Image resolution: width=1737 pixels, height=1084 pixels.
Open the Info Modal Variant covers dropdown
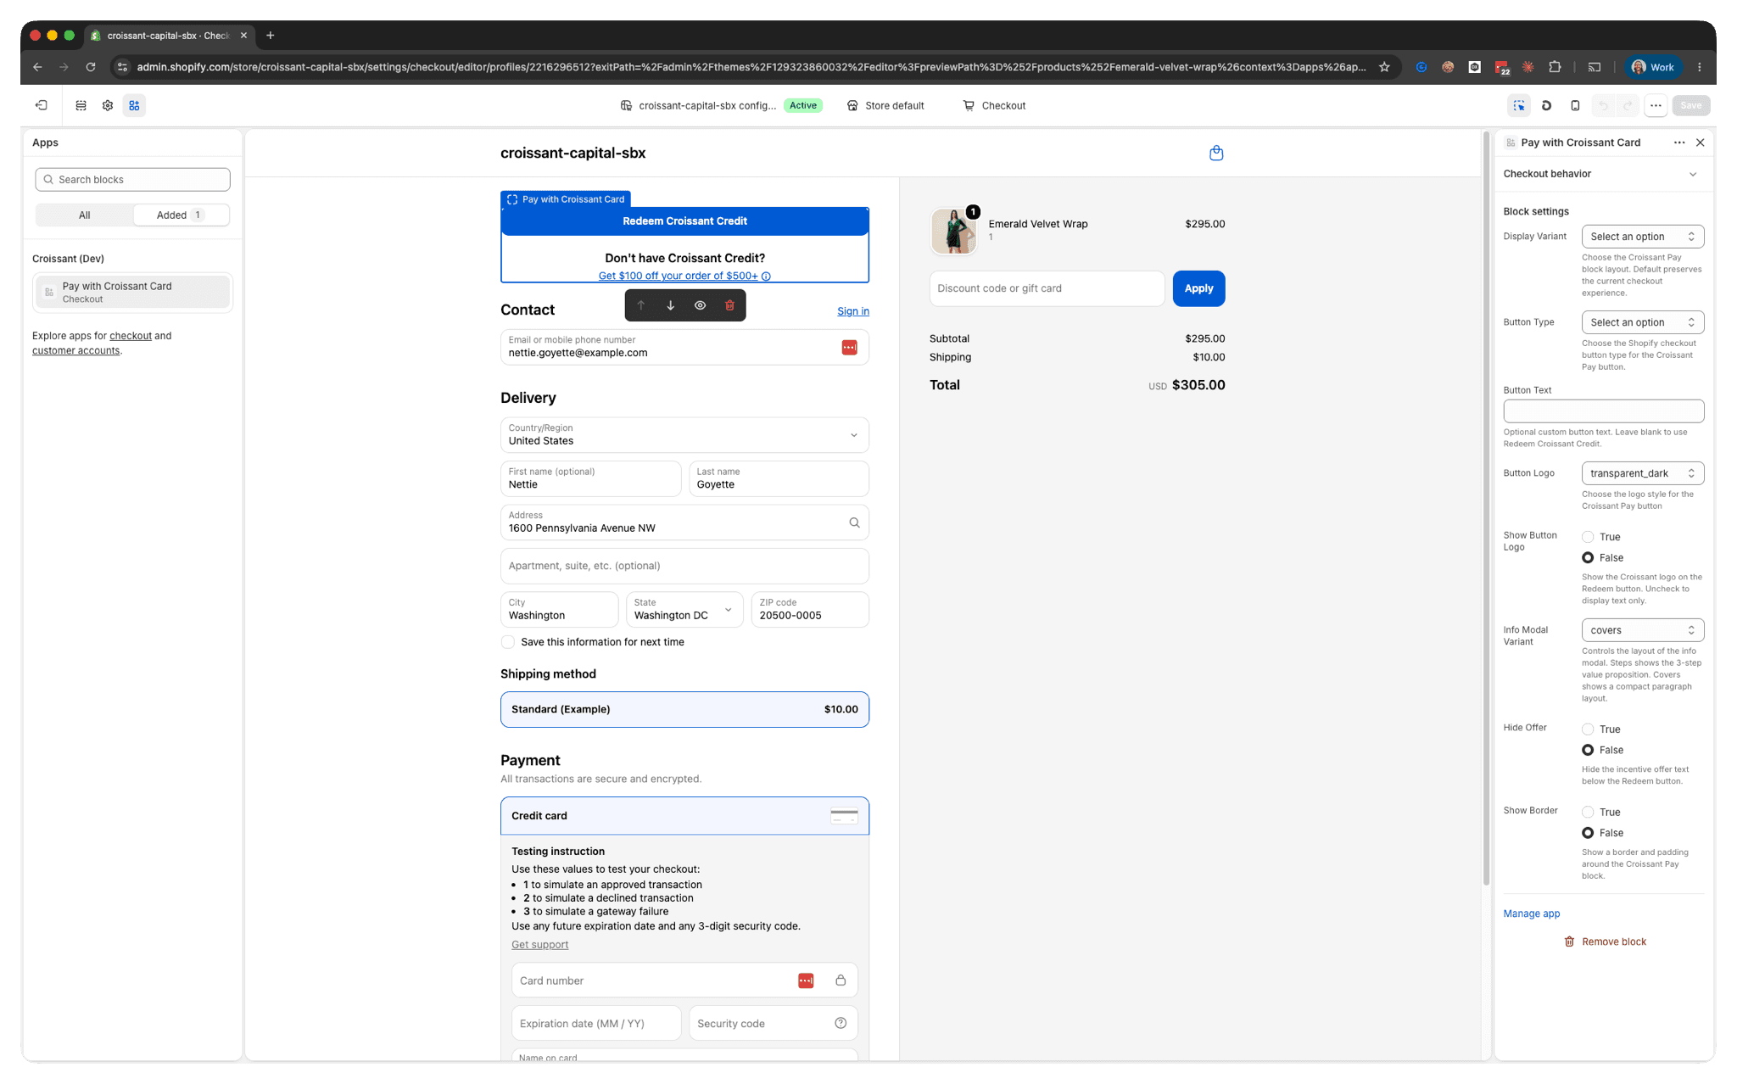1642,630
